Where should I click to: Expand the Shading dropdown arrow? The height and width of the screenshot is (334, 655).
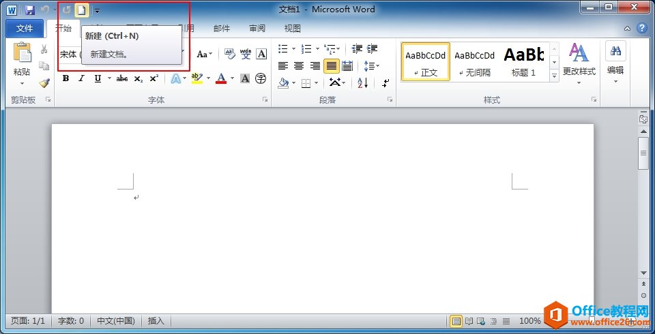(x=293, y=83)
